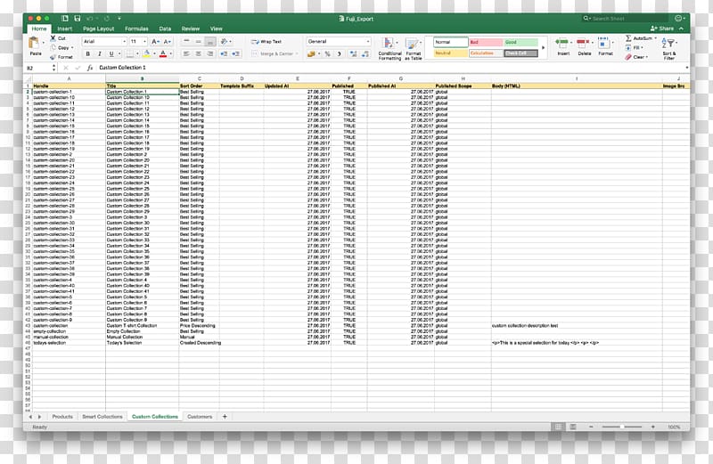Click the Clear eraser icon
Screen dimensions: 713x464
click(628, 57)
